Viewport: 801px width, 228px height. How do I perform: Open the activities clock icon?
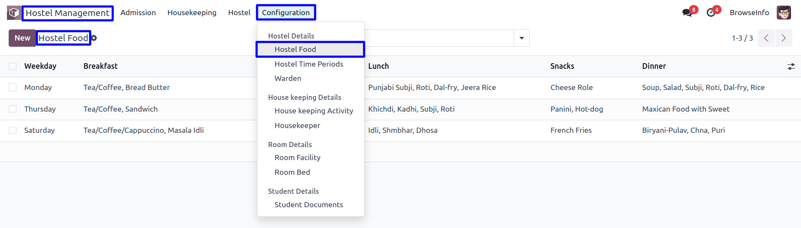[x=711, y=13]
